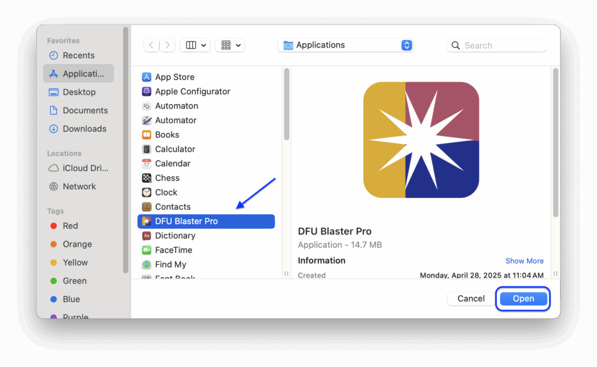This screenshot has width=597, height=367.
Task: Select the Desktop label in sidebar
Action: click(79, 92)
